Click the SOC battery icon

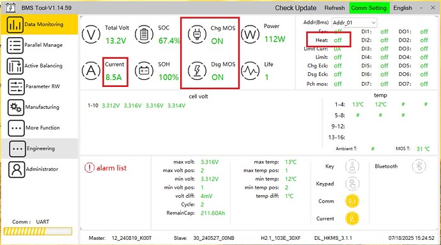click(144, 35)
